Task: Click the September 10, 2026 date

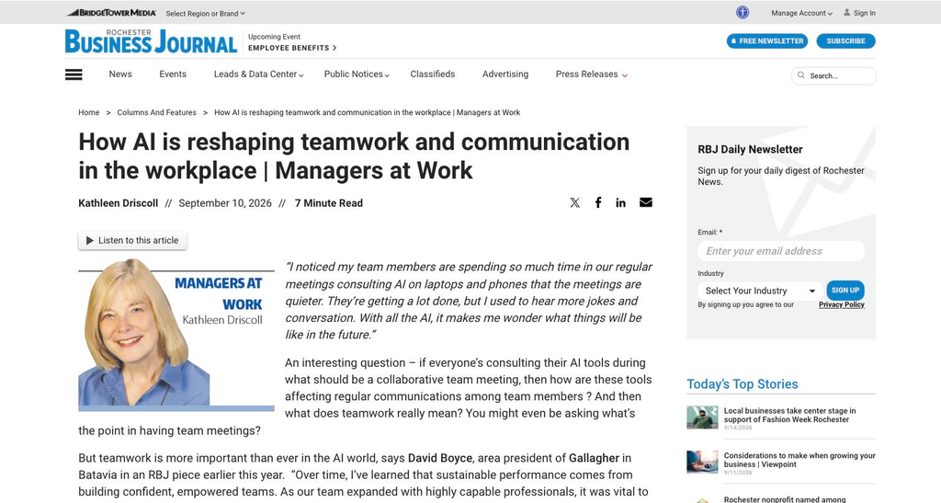Action: tap(225, 203)
